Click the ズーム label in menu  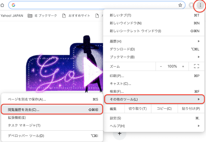coord(115,67)
